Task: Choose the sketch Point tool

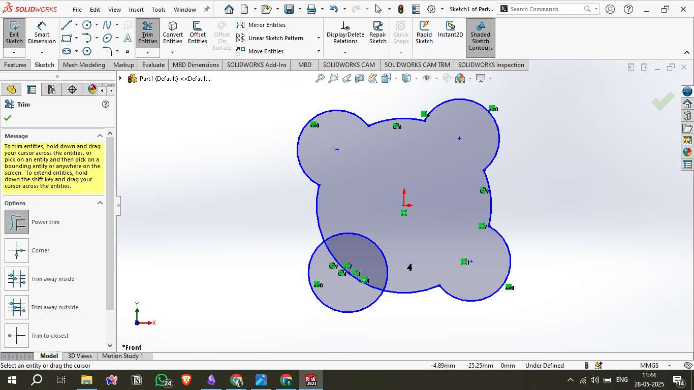Action: click(x=128, y=51)
